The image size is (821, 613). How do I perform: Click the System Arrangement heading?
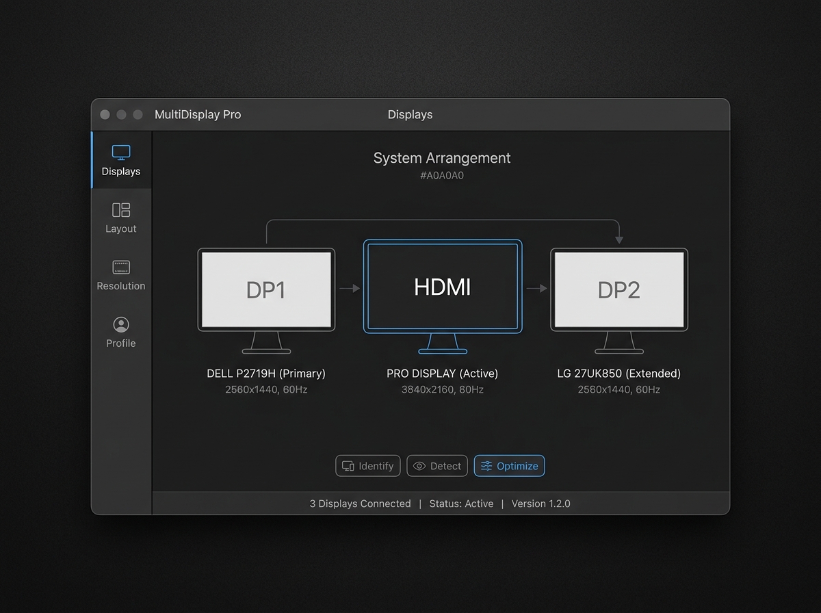click(x=442, y=158)
